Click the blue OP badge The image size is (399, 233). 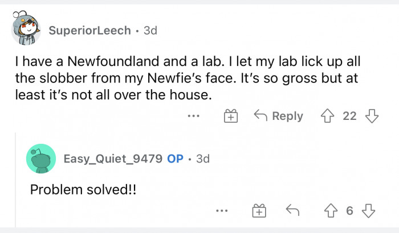pos(175,159)
